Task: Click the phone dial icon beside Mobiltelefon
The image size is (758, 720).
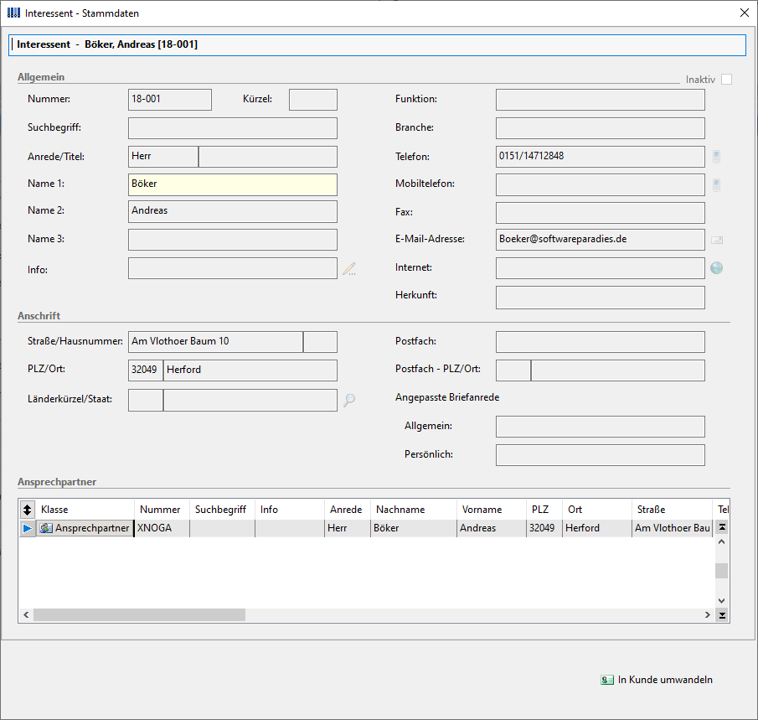Action: (716, 184)
